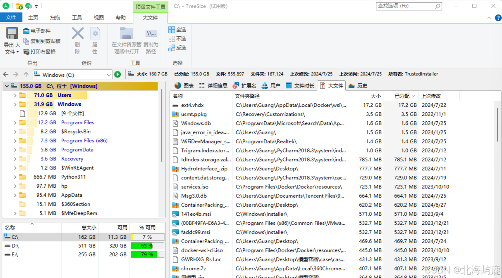Click Deselect (不选) option
Image resolution: width=502 pixels, height=278 pixels.
click(x=177, y=39)
